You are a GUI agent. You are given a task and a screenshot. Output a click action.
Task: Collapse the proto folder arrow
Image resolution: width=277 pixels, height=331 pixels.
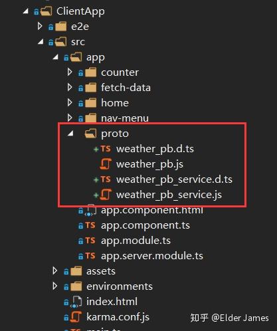(70, 133)
